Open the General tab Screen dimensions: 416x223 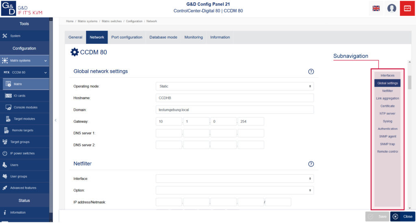point(75,37)
